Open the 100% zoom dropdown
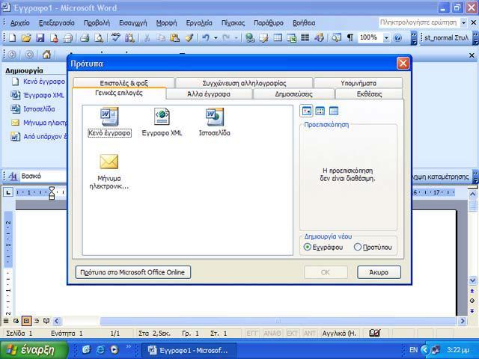The width and height of the screenshot is (479, 359). pyautogui.click(x=386, y=38)
